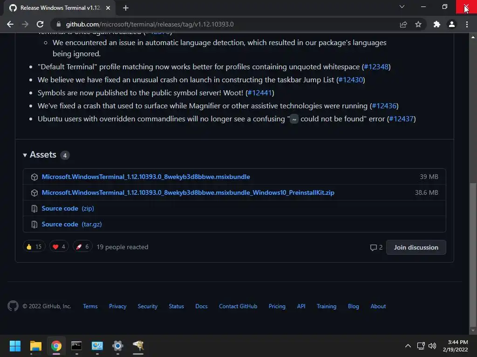This screenshot has width=477, height=357.
Task: Click '38.6 MB' size text
Action: [x=427, y=192]
